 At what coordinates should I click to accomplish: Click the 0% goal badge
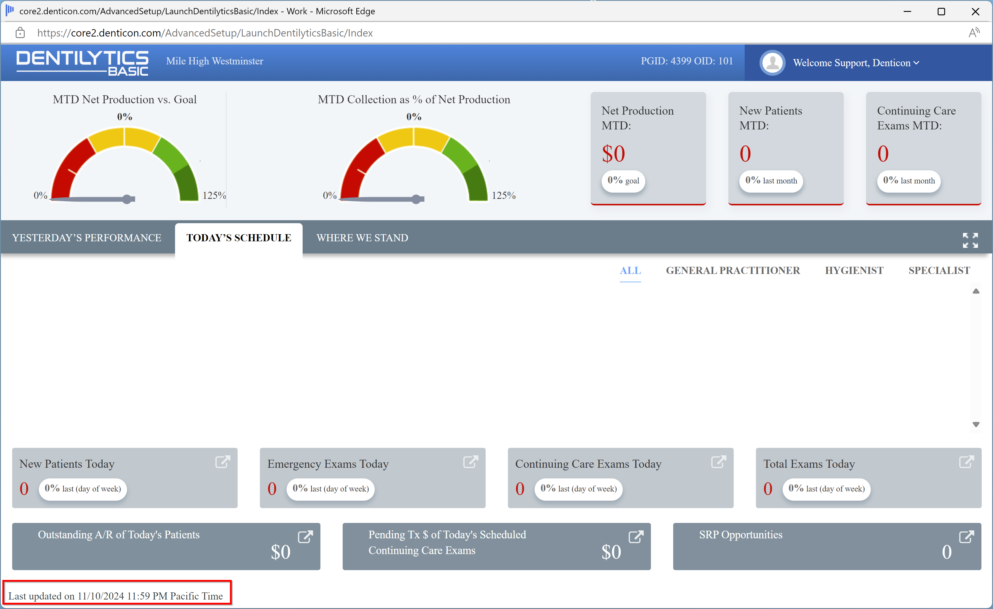[623, 181]
